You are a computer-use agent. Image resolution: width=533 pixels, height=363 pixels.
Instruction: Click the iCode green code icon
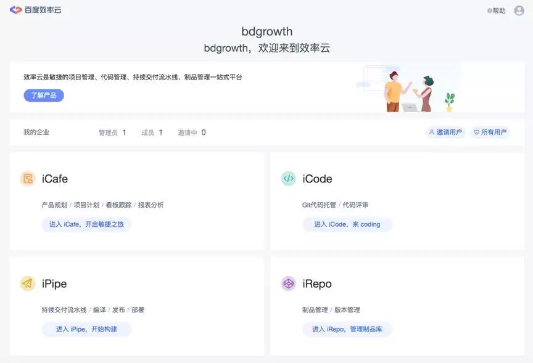coord(288,179)
